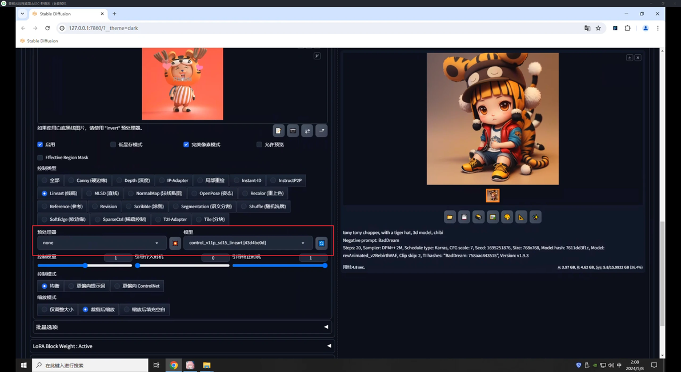Image resolution: width=681 pixels, height=372 pixels.
Task: Open the notification center icon
Action: coord(654,365)
